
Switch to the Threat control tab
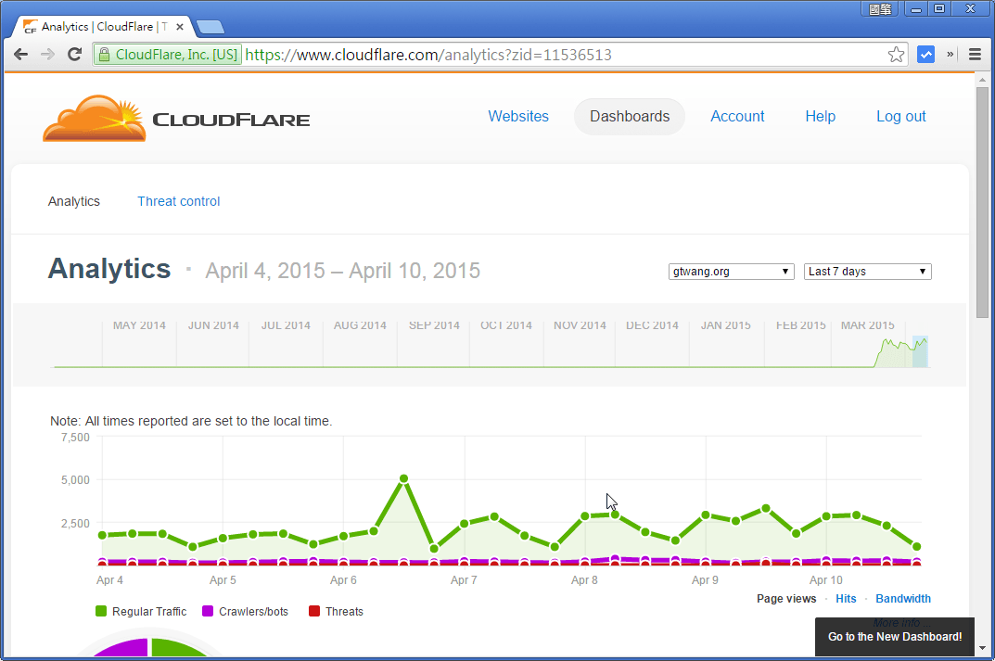point(178,201)
